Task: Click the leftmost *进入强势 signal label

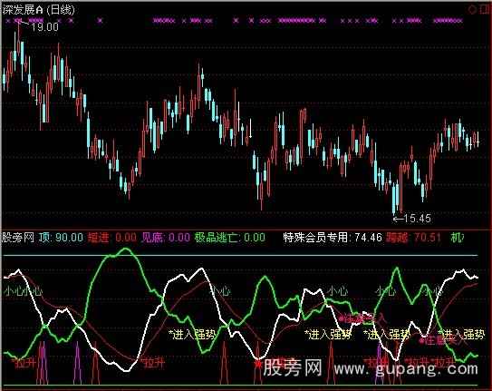Action: pyautogui.click(x=192, y=335)
